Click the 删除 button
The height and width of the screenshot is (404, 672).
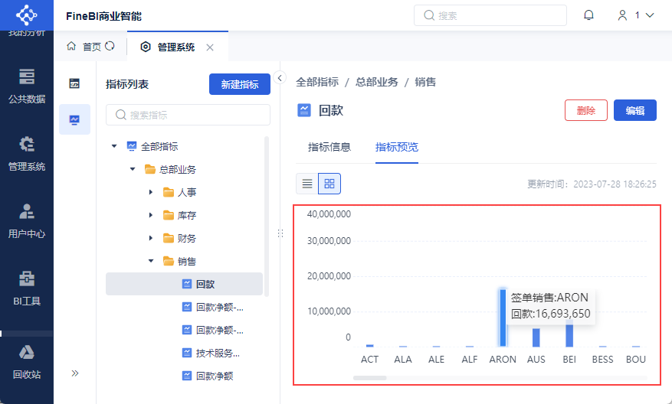click(x=585, y=110)
